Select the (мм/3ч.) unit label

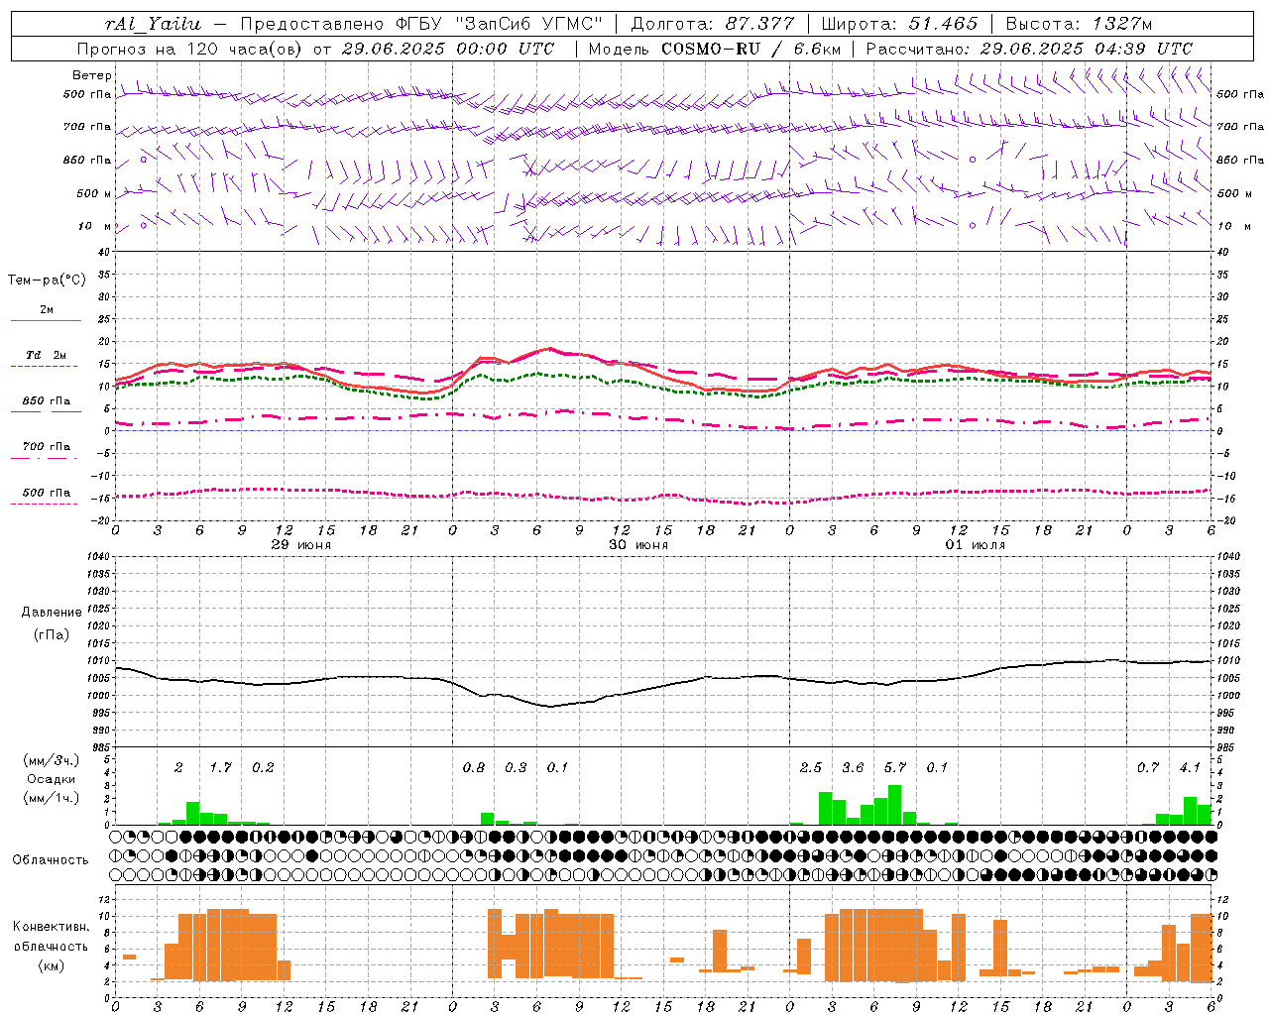[x=51, y=760]
